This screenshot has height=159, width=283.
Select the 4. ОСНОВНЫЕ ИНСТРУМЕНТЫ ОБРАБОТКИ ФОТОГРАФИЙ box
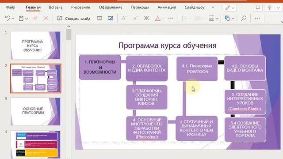click(x=146, y=129)
